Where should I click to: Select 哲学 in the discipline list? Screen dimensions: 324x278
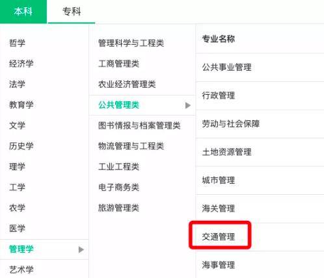click(x=17, y=43)
